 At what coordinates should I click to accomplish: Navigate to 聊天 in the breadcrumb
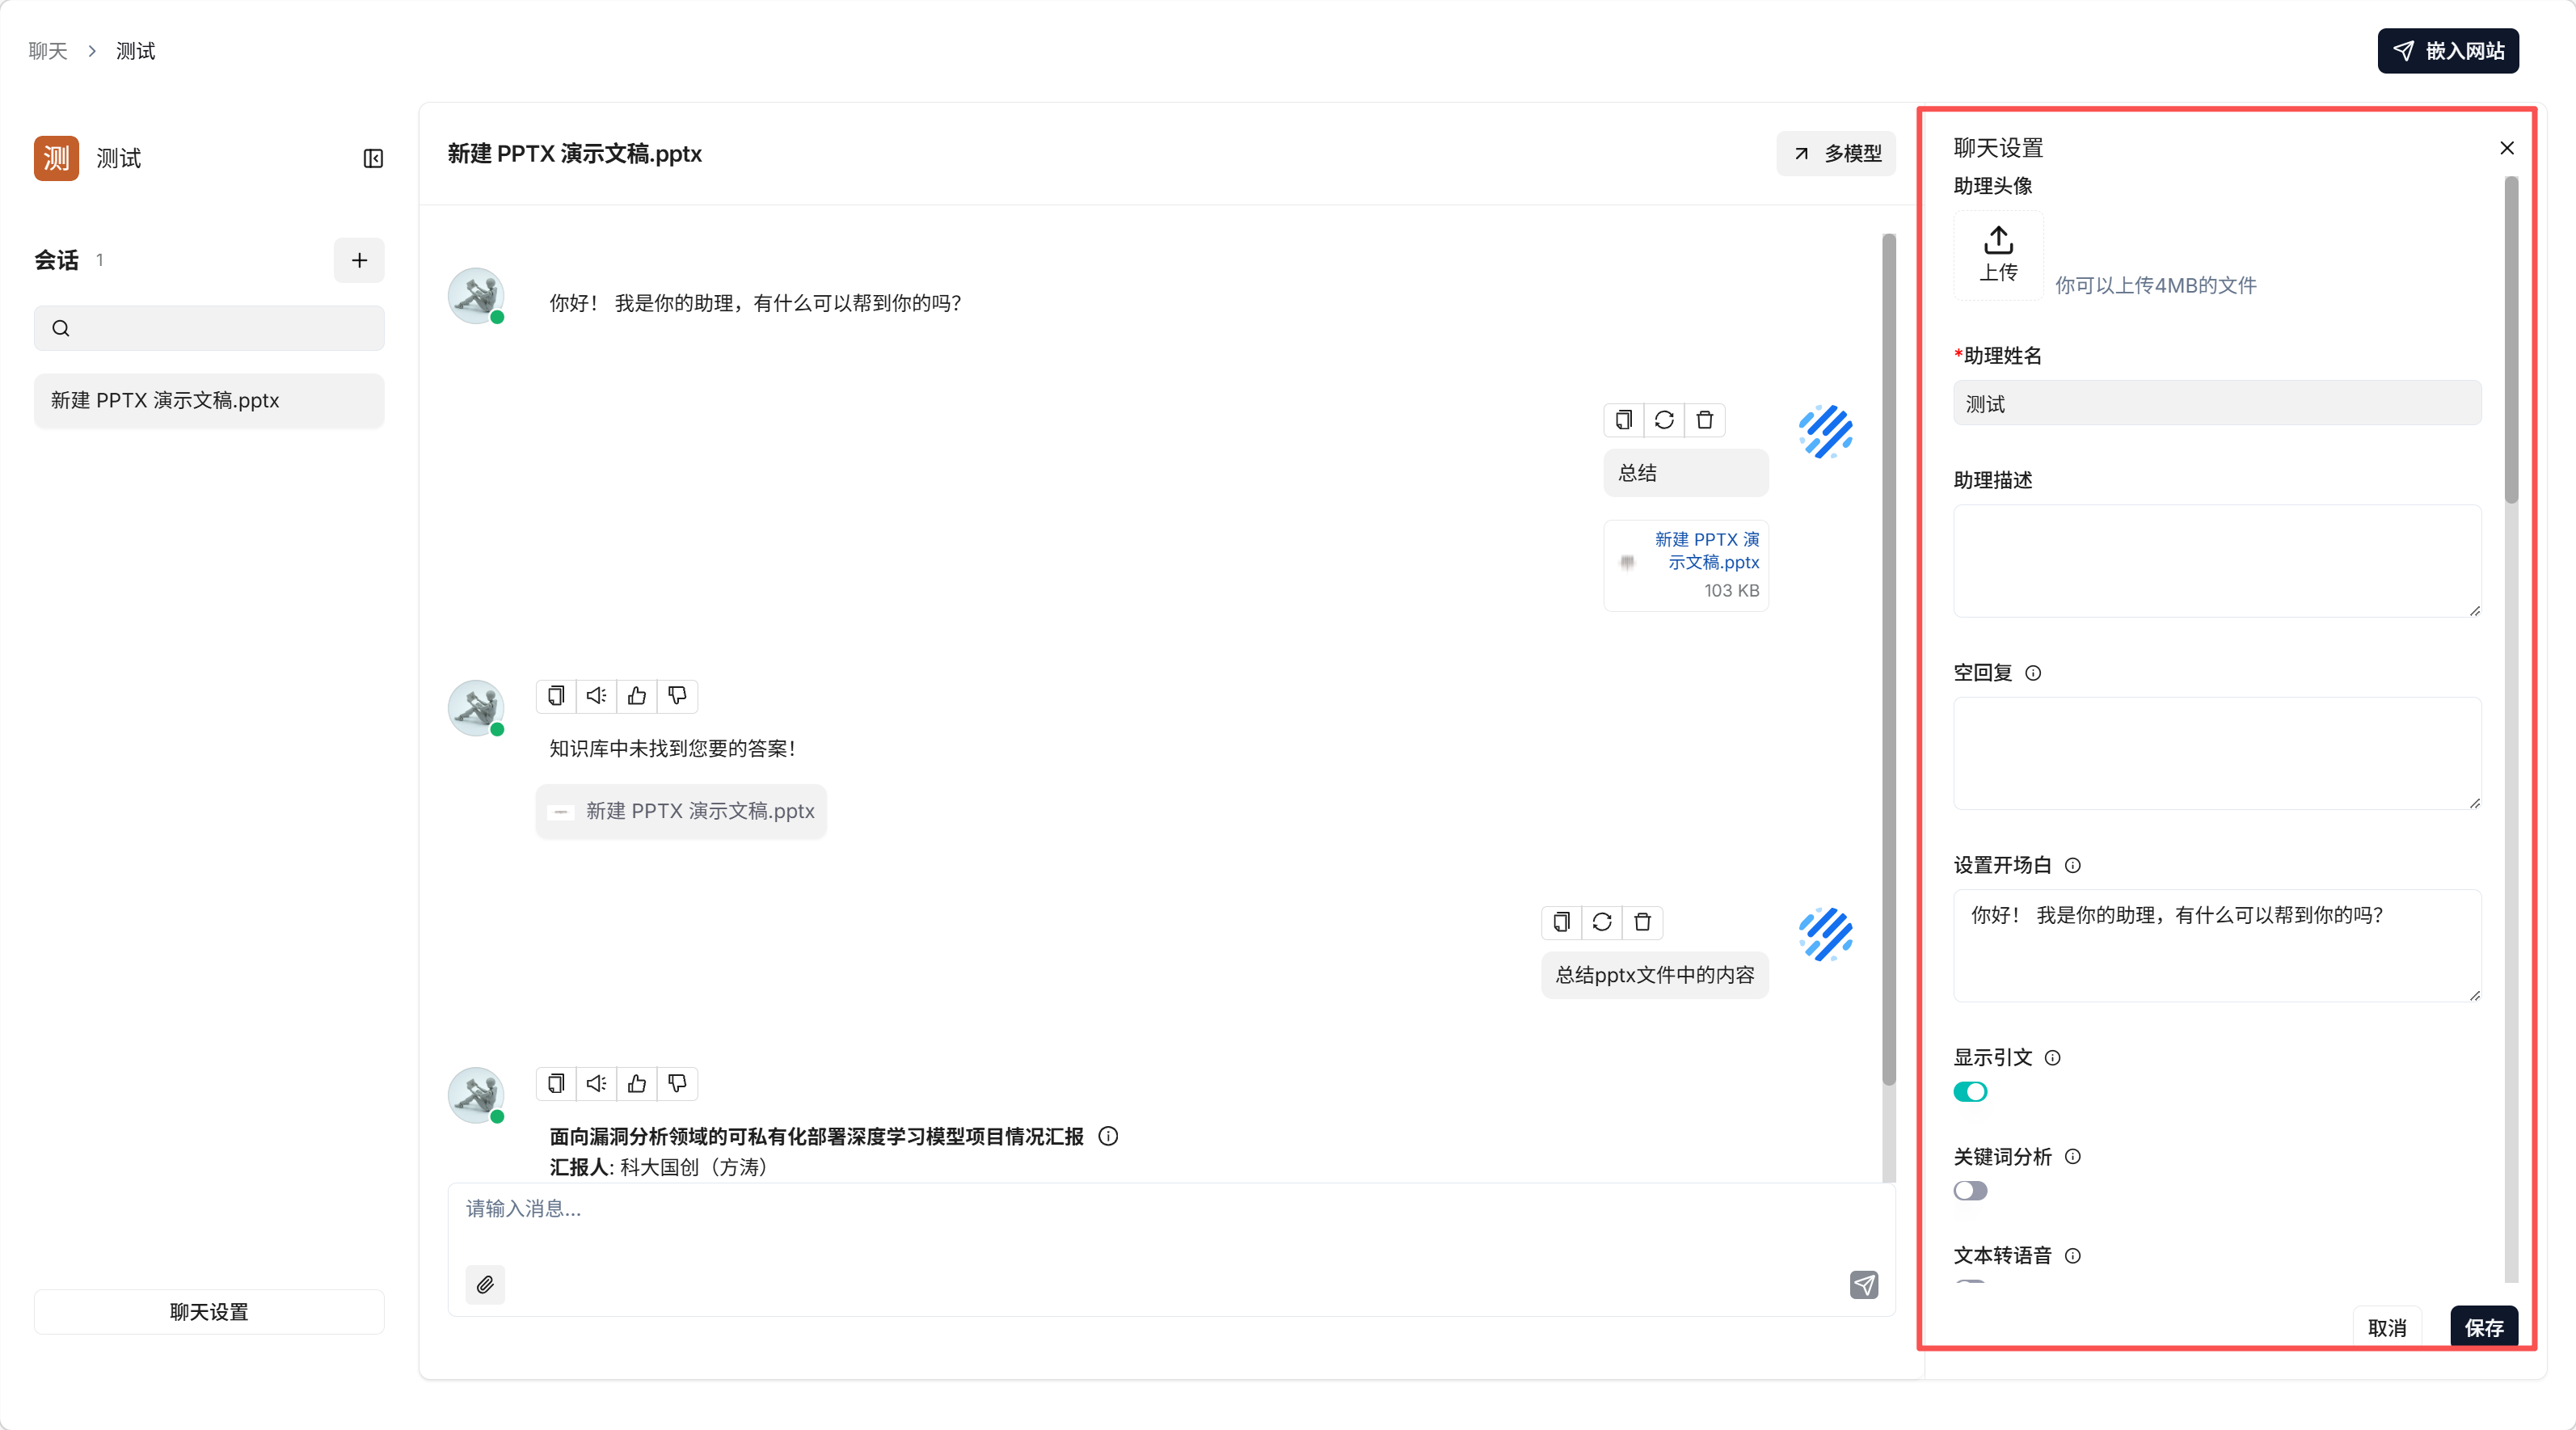pyautogui.click(x=46, y=50)
